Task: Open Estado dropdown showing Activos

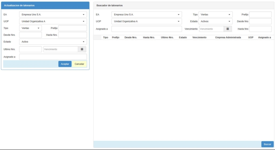Action: pos(215,21)
